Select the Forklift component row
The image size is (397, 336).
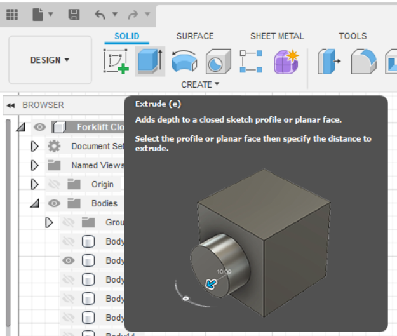click(x=88, y=127)
